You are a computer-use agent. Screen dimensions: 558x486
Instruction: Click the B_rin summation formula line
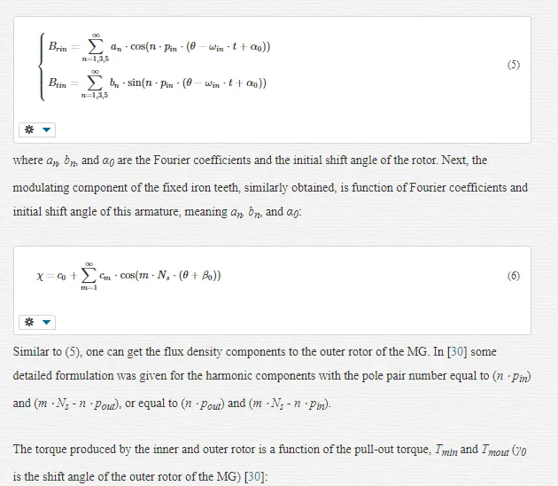159,47
